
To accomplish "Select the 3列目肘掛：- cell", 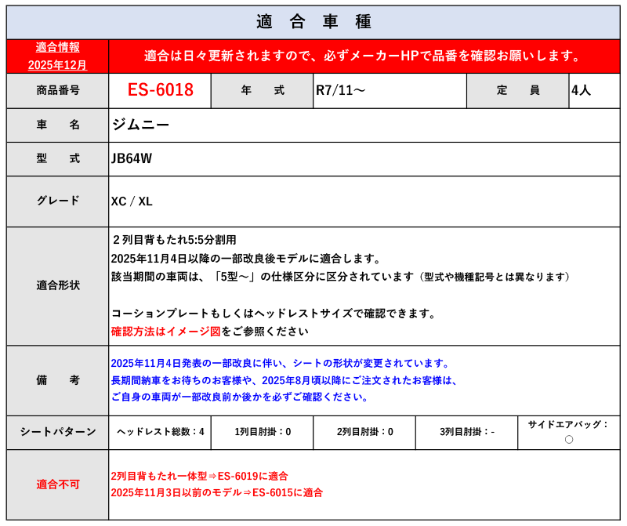I will click(466, 432).
